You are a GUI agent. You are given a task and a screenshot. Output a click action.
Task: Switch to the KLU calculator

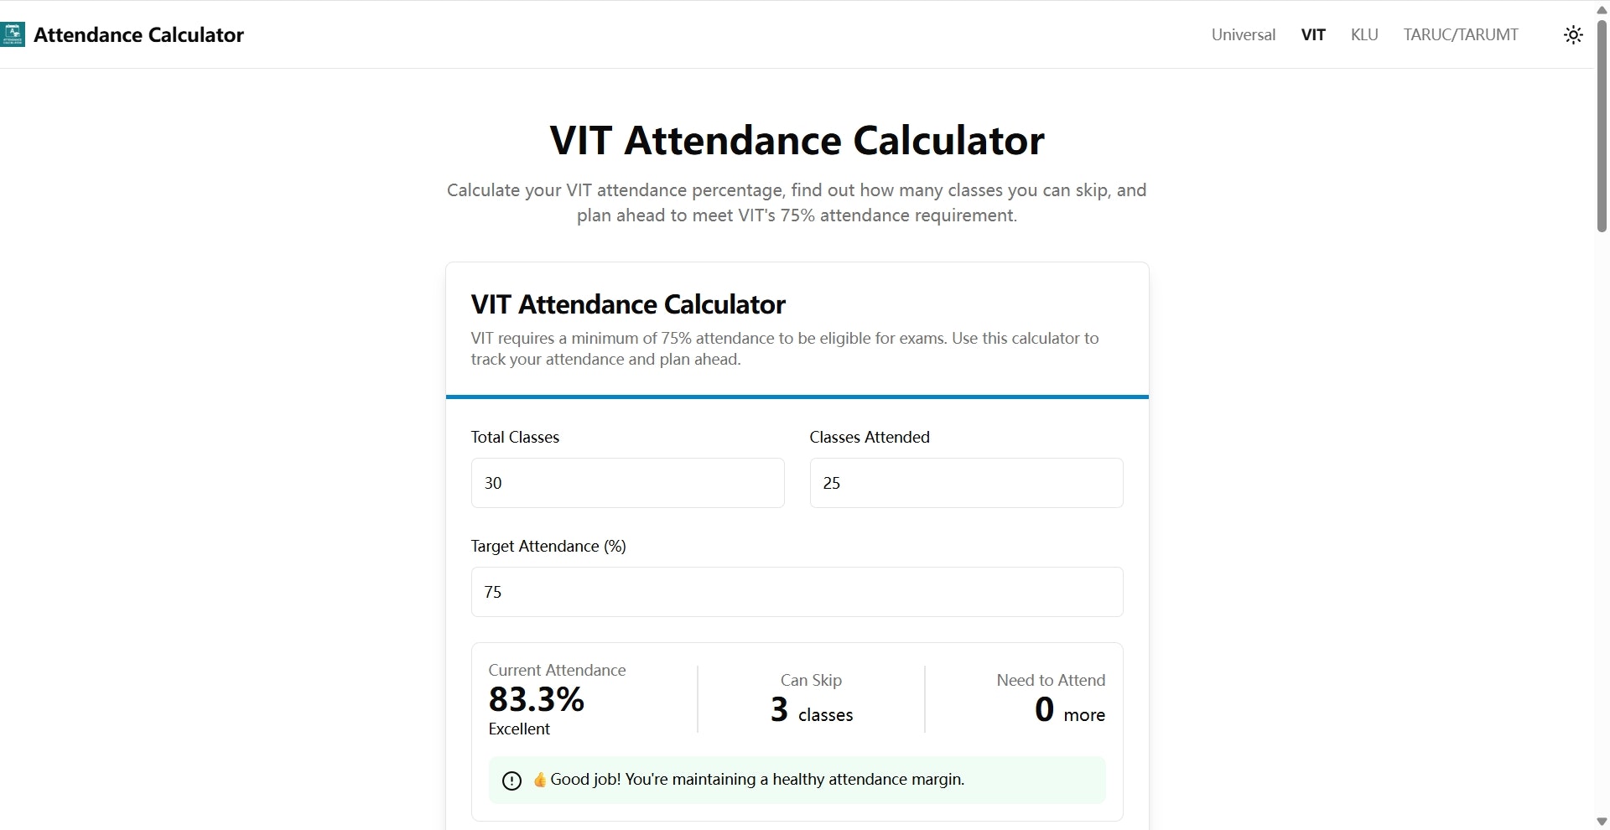tap(1364, 34)
